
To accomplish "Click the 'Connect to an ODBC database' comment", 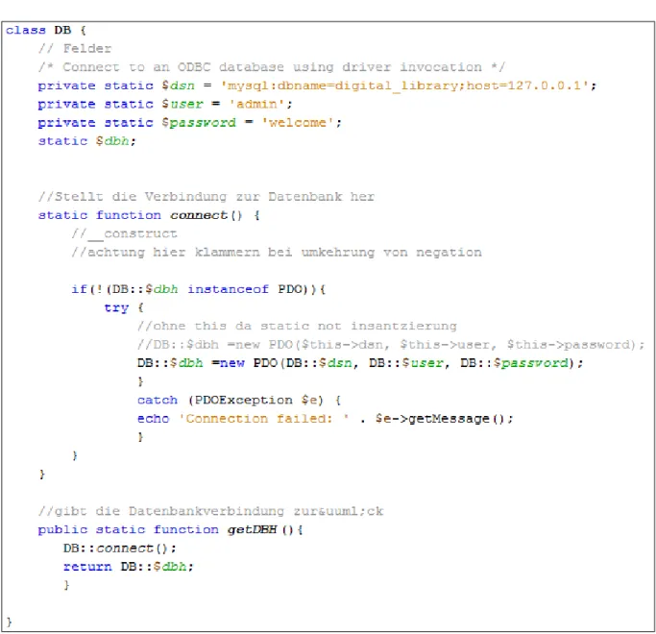I will tap(272, 67).
